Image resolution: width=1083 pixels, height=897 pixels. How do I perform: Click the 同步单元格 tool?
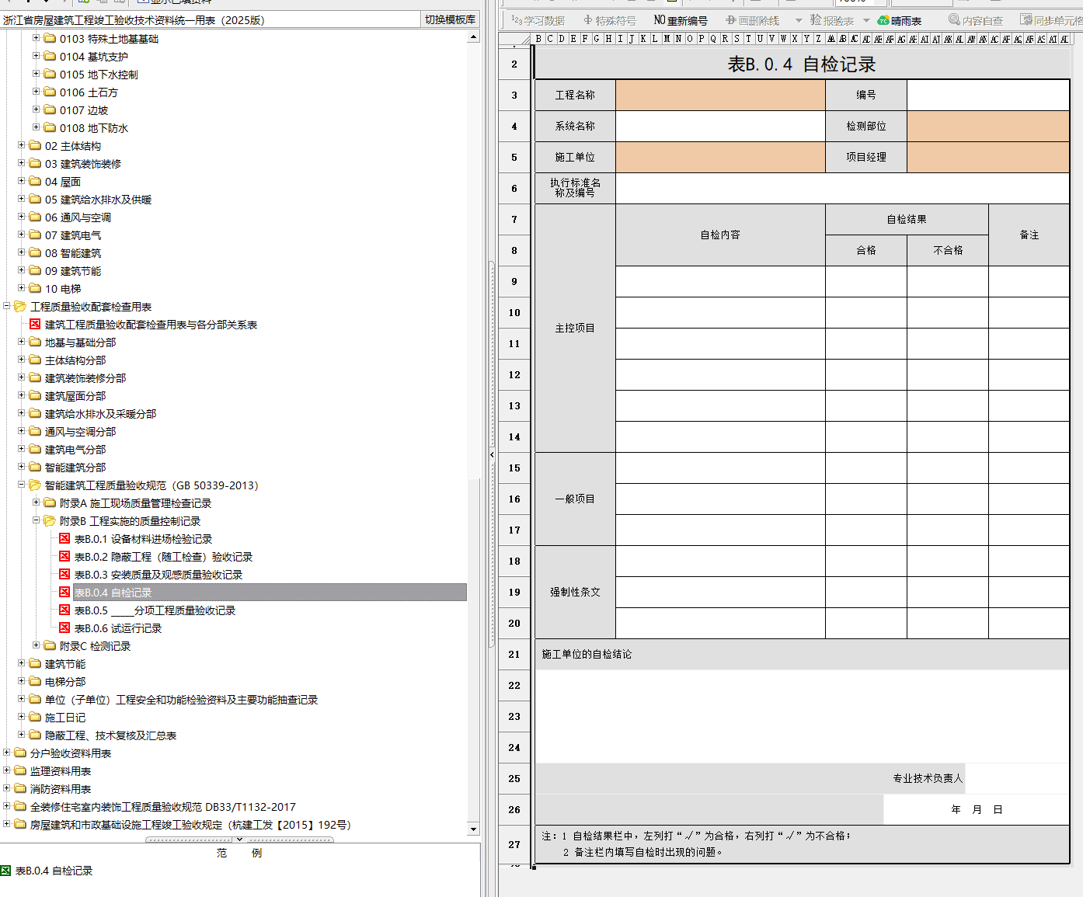point(1051,20)
